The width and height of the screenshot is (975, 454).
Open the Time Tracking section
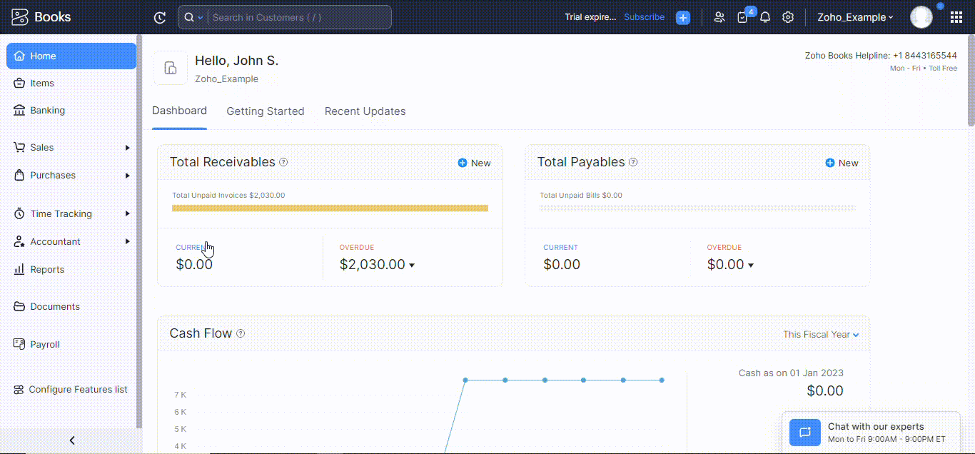pos(61,213)
